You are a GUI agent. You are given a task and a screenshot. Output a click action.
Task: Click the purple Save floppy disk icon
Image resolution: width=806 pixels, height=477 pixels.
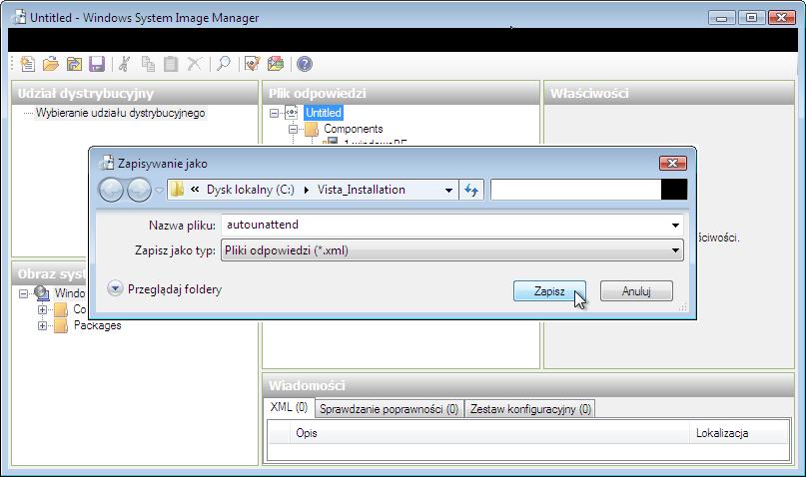click(97, 64)
